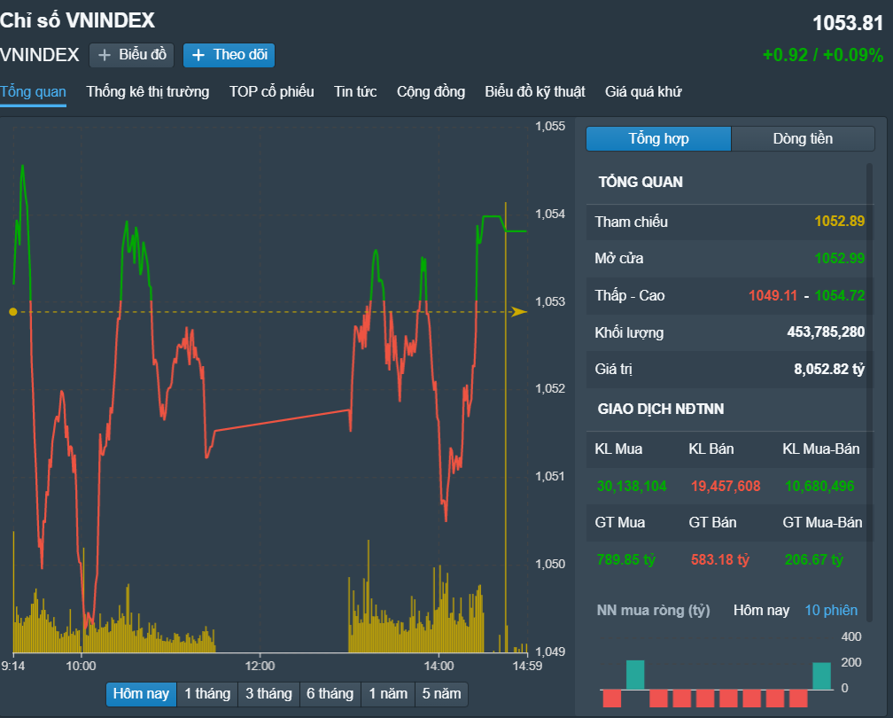The width and height of the screenshot is (893, 718).
Task: Open the Cộng đồng tab
Action: tap(431, 91)
